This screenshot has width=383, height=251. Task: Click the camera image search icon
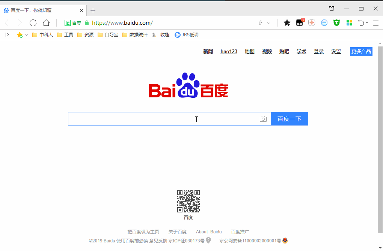[263, 119]
